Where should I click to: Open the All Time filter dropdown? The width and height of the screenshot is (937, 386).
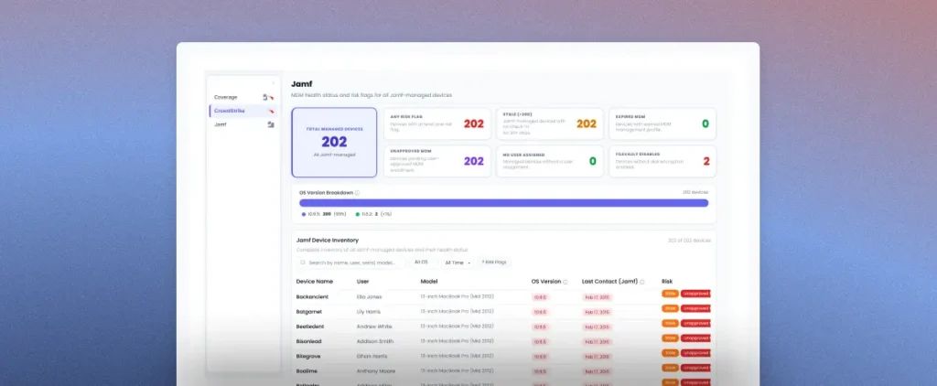[x=458, y=263]
